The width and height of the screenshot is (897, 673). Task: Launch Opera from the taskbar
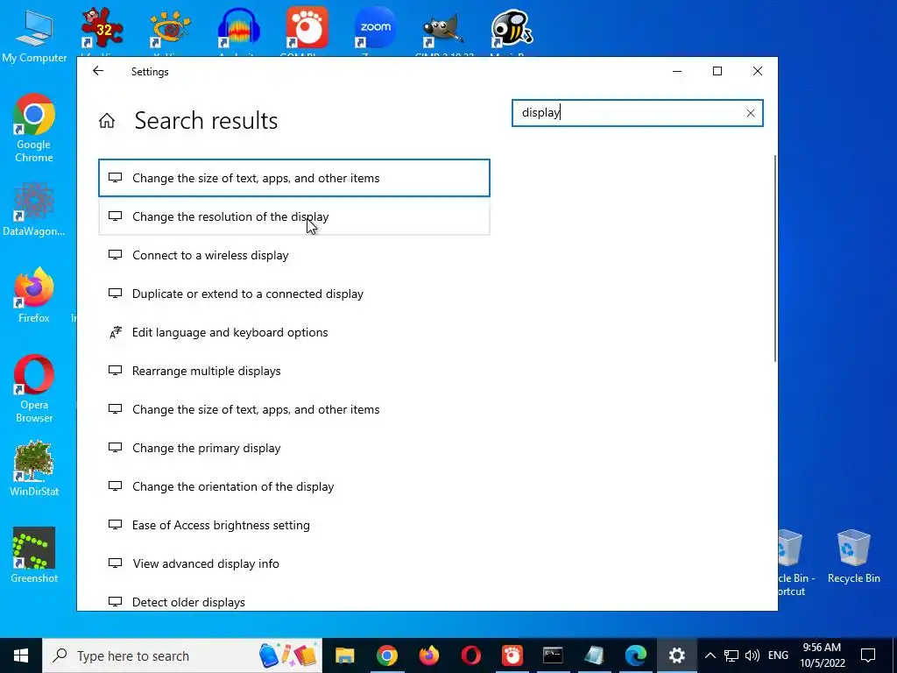(x=470, y=655)
